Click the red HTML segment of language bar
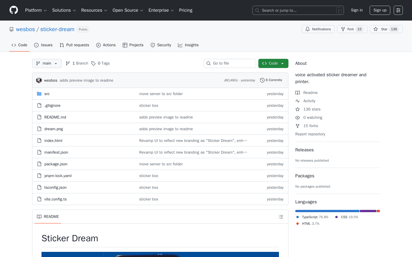Screen dimensions: 412x257 point(378,211)
